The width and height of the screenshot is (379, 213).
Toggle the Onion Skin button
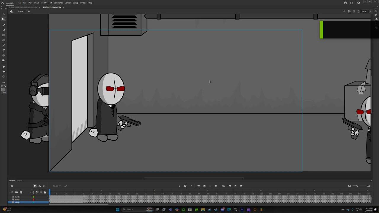(198, 186)
